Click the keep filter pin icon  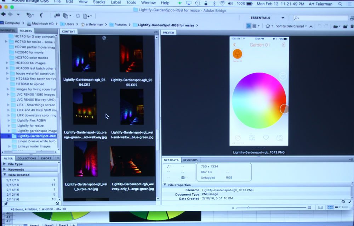click(6, 204)
